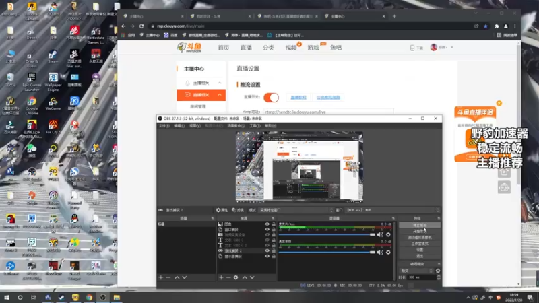Add a new scene with the plus icon
Screen dimensions: 539x303
tap(161, 277)
